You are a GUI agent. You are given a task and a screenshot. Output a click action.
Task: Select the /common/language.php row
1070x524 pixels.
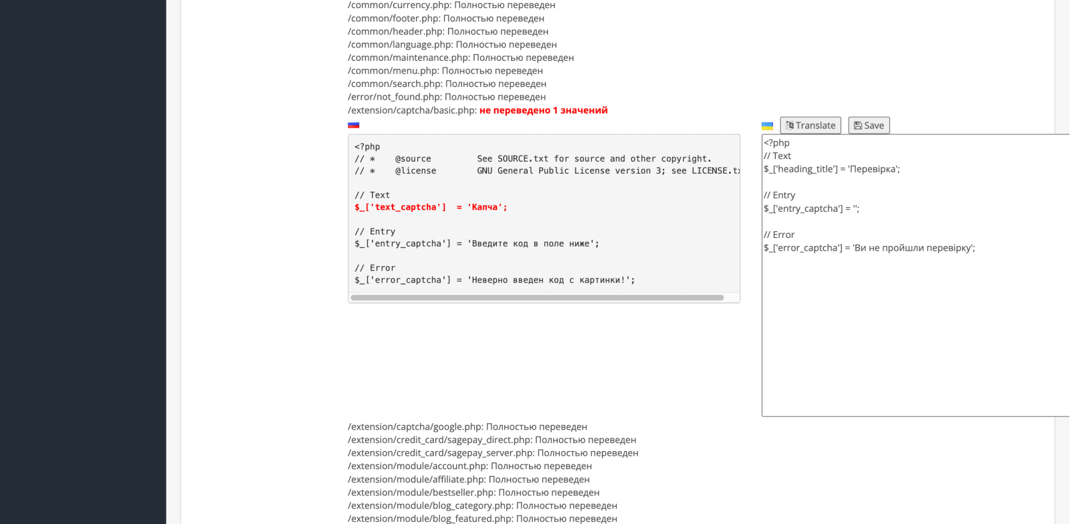pos(452,45)
